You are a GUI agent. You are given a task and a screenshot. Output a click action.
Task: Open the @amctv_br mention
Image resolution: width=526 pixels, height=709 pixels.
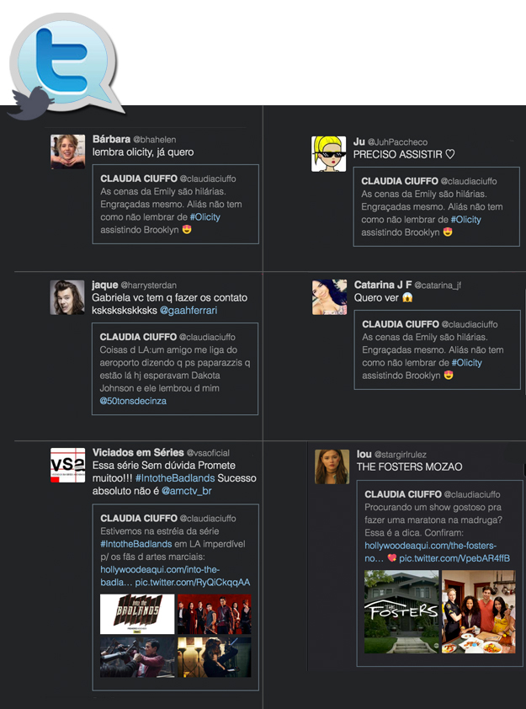click(187, 491)
